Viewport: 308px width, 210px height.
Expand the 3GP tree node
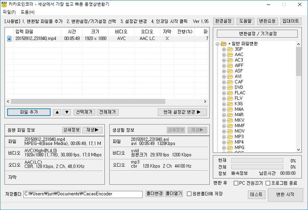[x=224, y=49]
